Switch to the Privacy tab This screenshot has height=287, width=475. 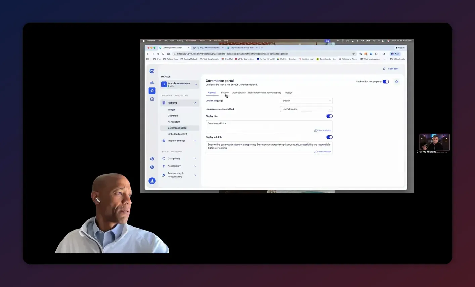tap(225, 93)
